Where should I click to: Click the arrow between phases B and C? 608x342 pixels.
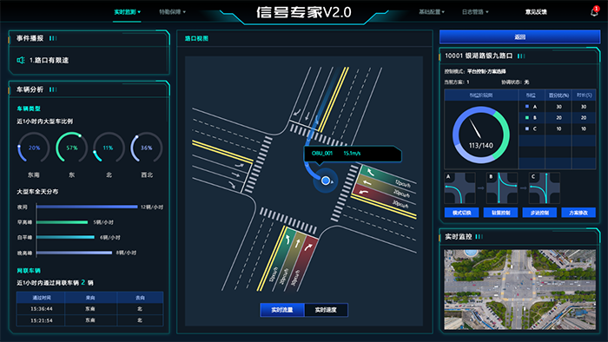click(x=523, y=188)
